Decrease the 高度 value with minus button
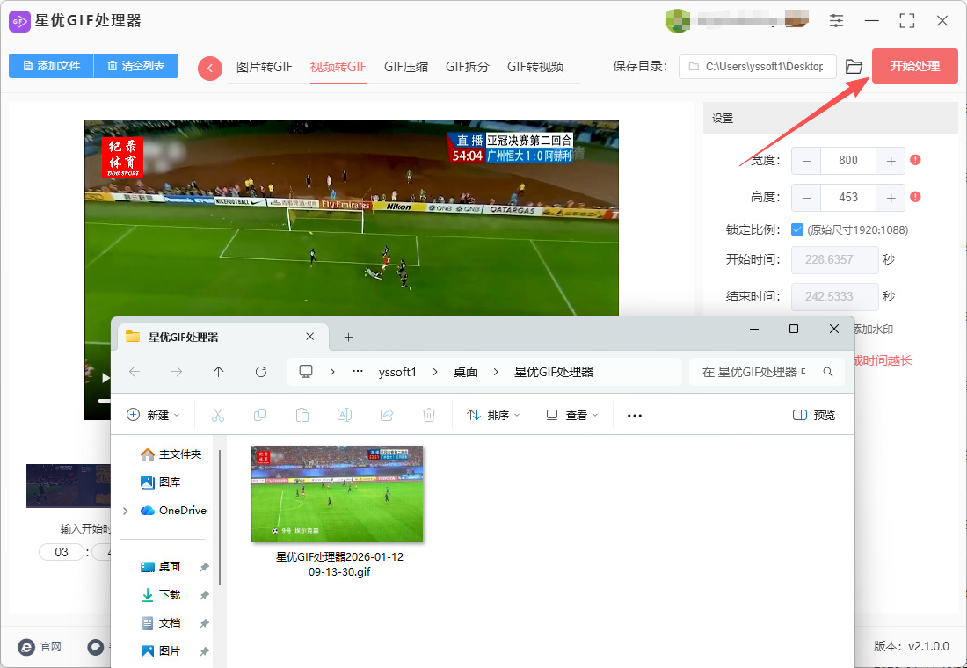 point(806,198)
